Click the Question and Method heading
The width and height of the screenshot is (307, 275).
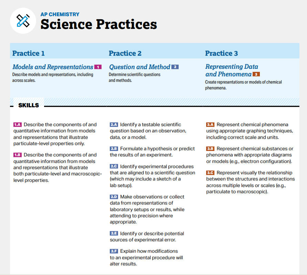(139, 67)
